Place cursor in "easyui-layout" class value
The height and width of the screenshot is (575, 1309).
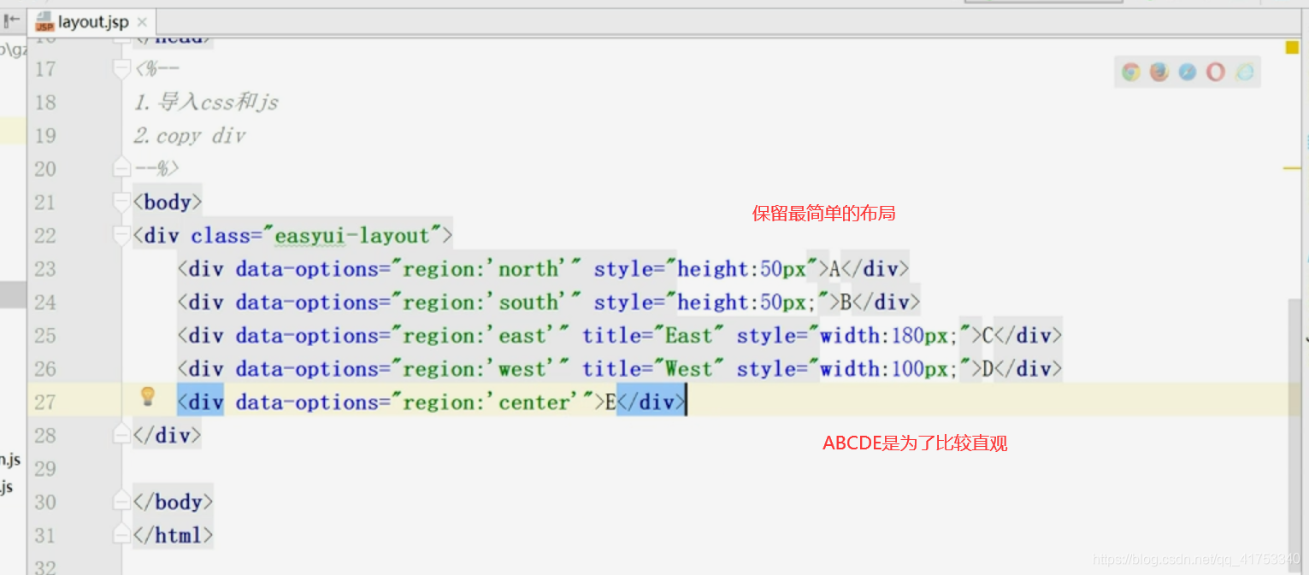(x=351, y=235)
